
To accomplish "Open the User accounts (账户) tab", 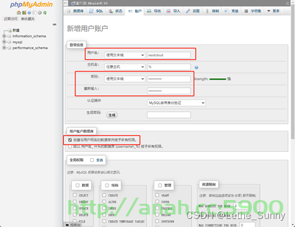I will [x=134, y=11].
